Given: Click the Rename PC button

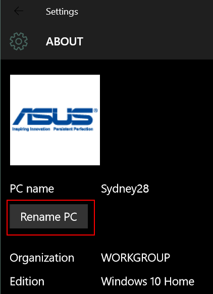Looking at the screenshot, I should click(49, 216).
